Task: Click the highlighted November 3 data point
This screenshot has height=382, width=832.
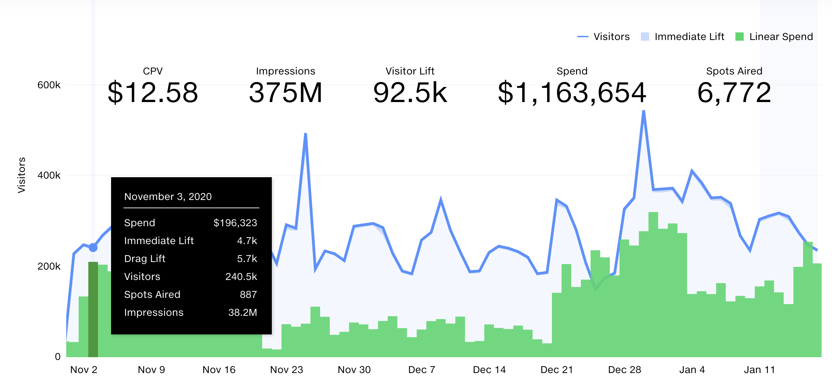Action: click(93, 247)
